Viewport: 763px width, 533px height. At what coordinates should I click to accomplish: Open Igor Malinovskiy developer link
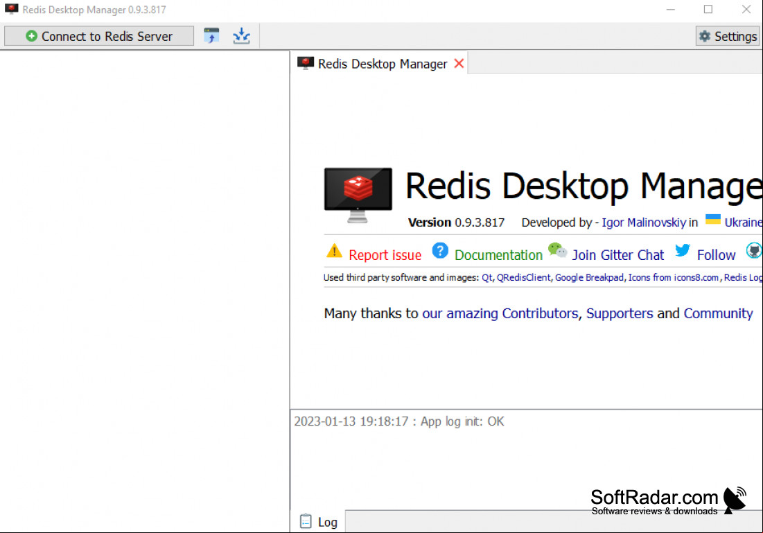click(x=644, y=222)
